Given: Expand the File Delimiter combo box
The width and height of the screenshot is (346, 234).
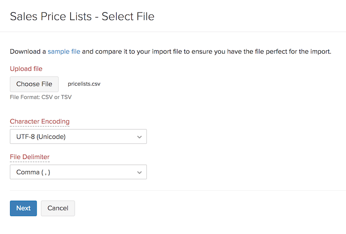Looking at the screenshot, I should [x=78, y=172].
